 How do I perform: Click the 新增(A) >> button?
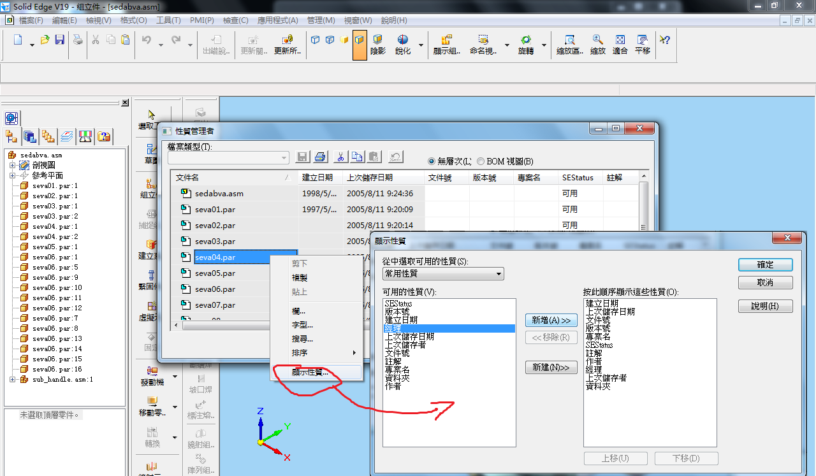pyautogui.click(x=551, y=320)
